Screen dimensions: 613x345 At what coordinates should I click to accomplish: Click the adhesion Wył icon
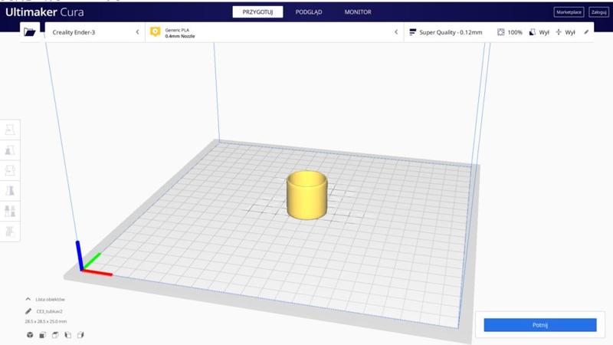click(x=559, y=32)
